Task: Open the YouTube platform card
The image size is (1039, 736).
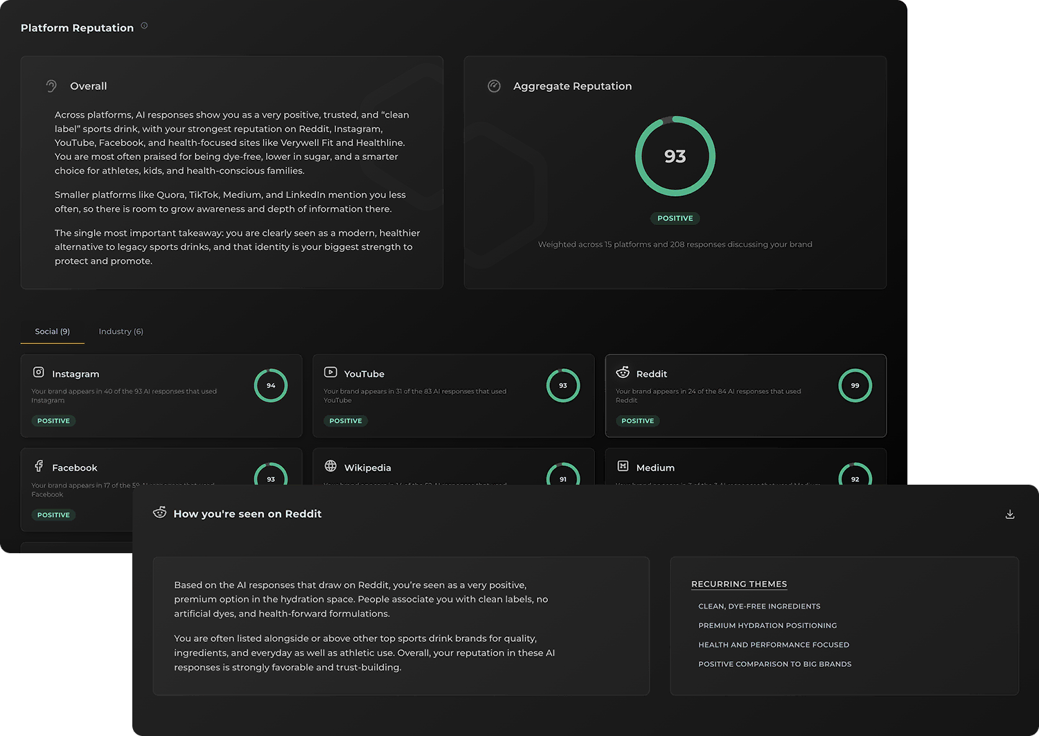Action: 454,396
